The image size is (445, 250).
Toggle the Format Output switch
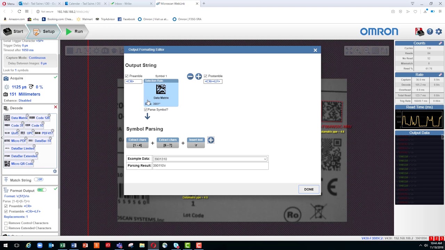42,190
